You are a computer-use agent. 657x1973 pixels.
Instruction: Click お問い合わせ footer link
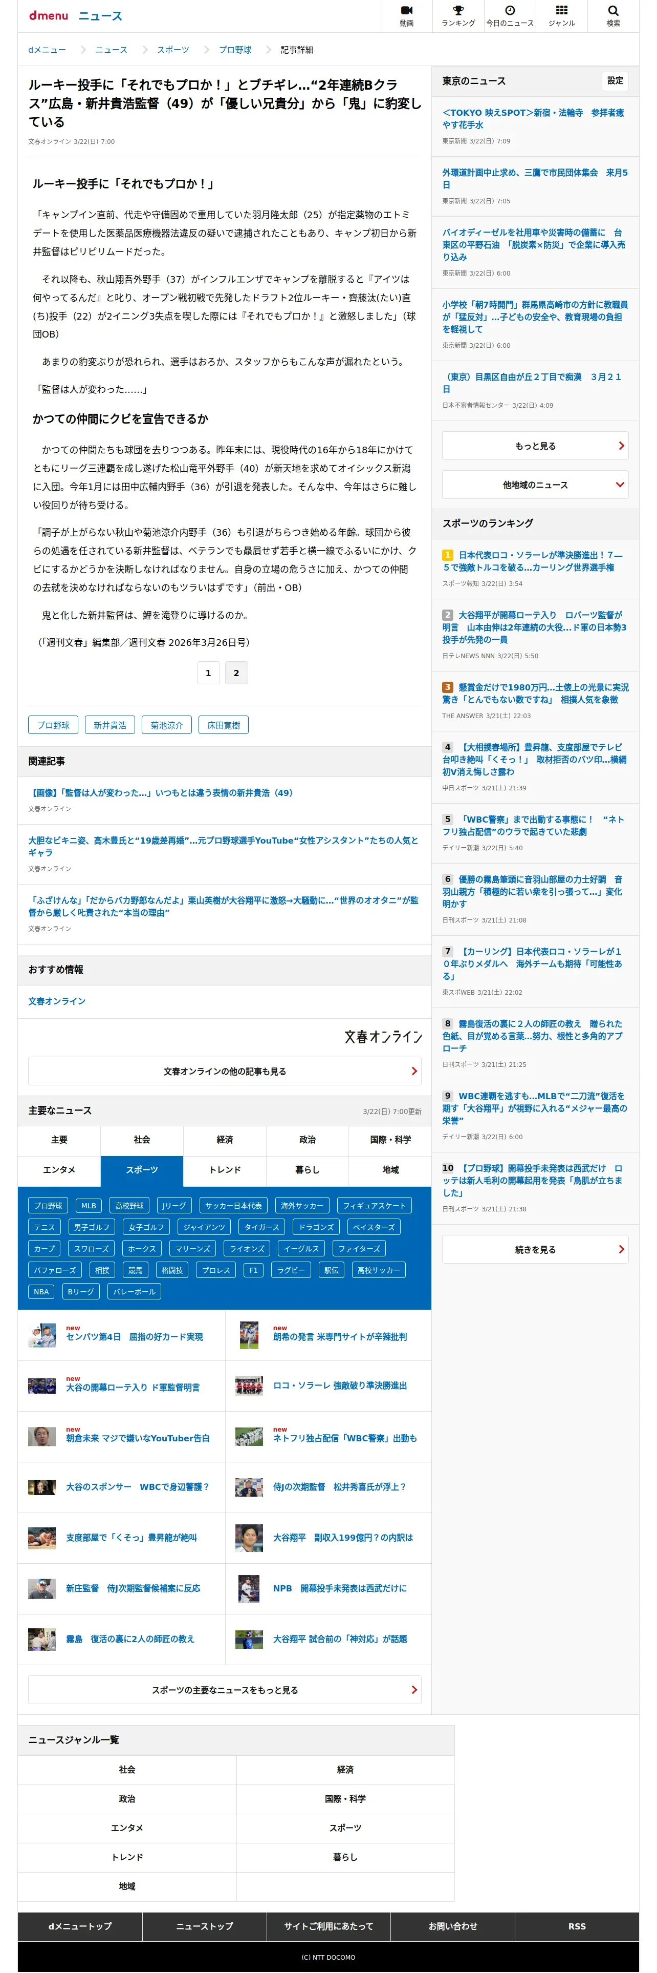point(453,1925)
